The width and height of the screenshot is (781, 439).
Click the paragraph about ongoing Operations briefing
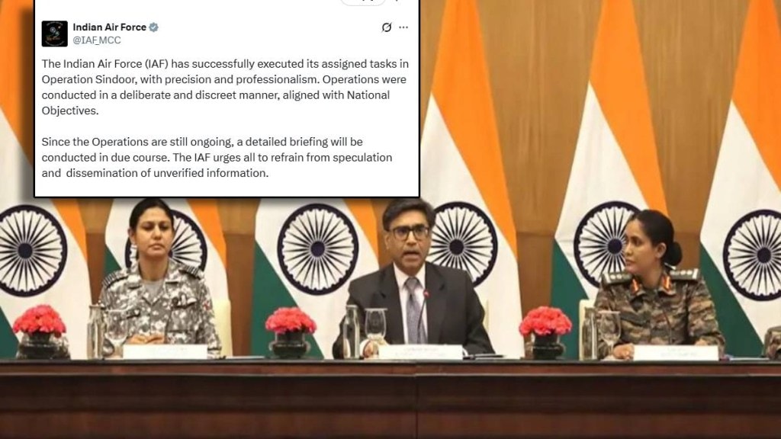tap(217, 157)
